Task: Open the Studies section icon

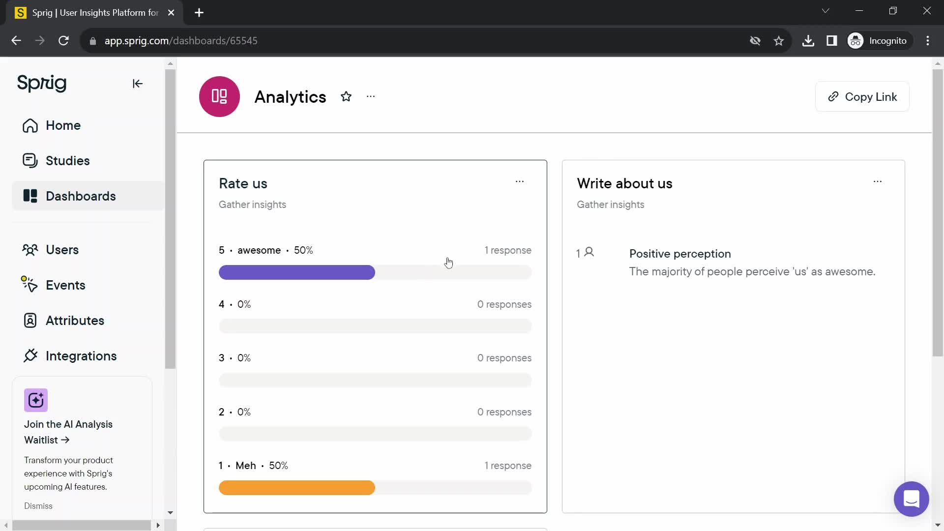Action: click(30, 160)
